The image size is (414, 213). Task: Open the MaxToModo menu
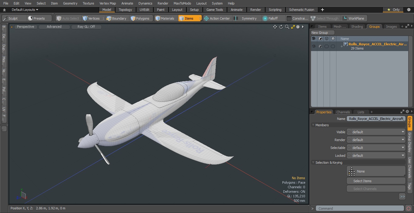coord(182,3)
